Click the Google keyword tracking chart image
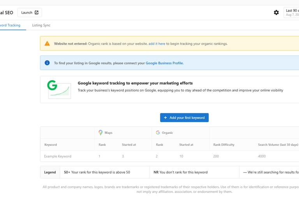The image size is (299, 214). pos(59,89)
